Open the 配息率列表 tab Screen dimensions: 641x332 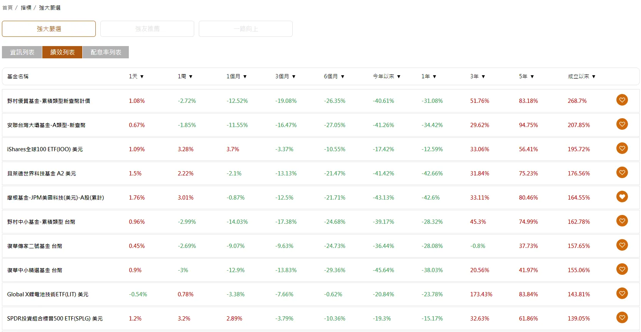[x=106, y=52]
